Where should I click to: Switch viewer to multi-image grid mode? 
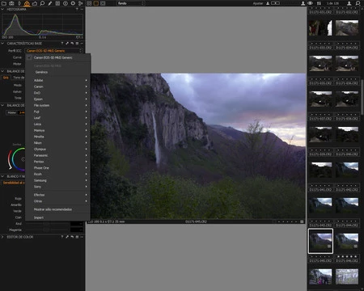point(89,3)
